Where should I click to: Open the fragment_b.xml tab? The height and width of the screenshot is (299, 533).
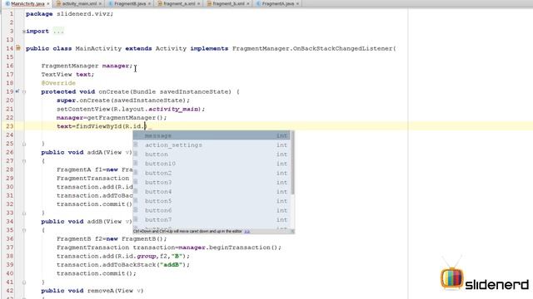(227, 3)
